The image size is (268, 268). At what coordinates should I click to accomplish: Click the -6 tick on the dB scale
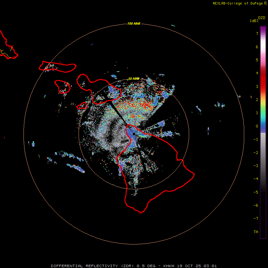(256, 205)
